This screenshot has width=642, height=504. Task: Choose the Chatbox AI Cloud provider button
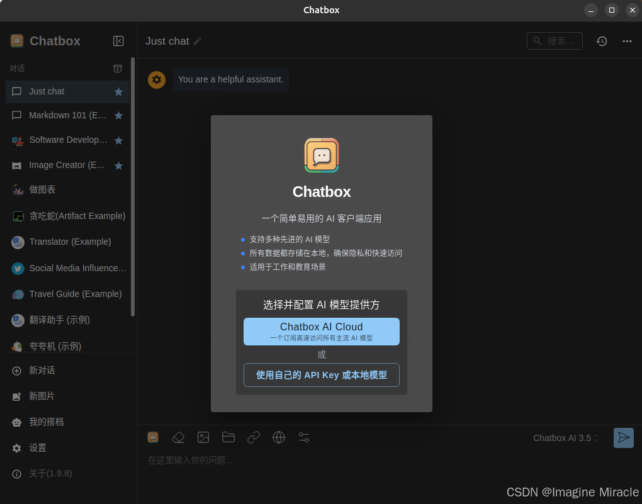click(x=321, y=332)
